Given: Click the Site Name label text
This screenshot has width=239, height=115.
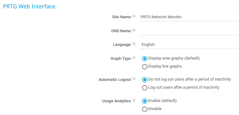Looking at the screenshot, I should pyautogui.click(x=121, y=17).
